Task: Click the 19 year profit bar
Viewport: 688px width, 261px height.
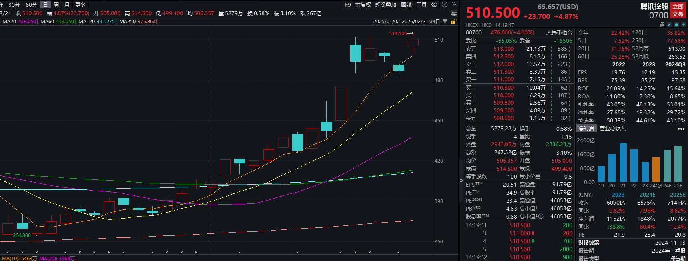Action: tap(601, 174)
